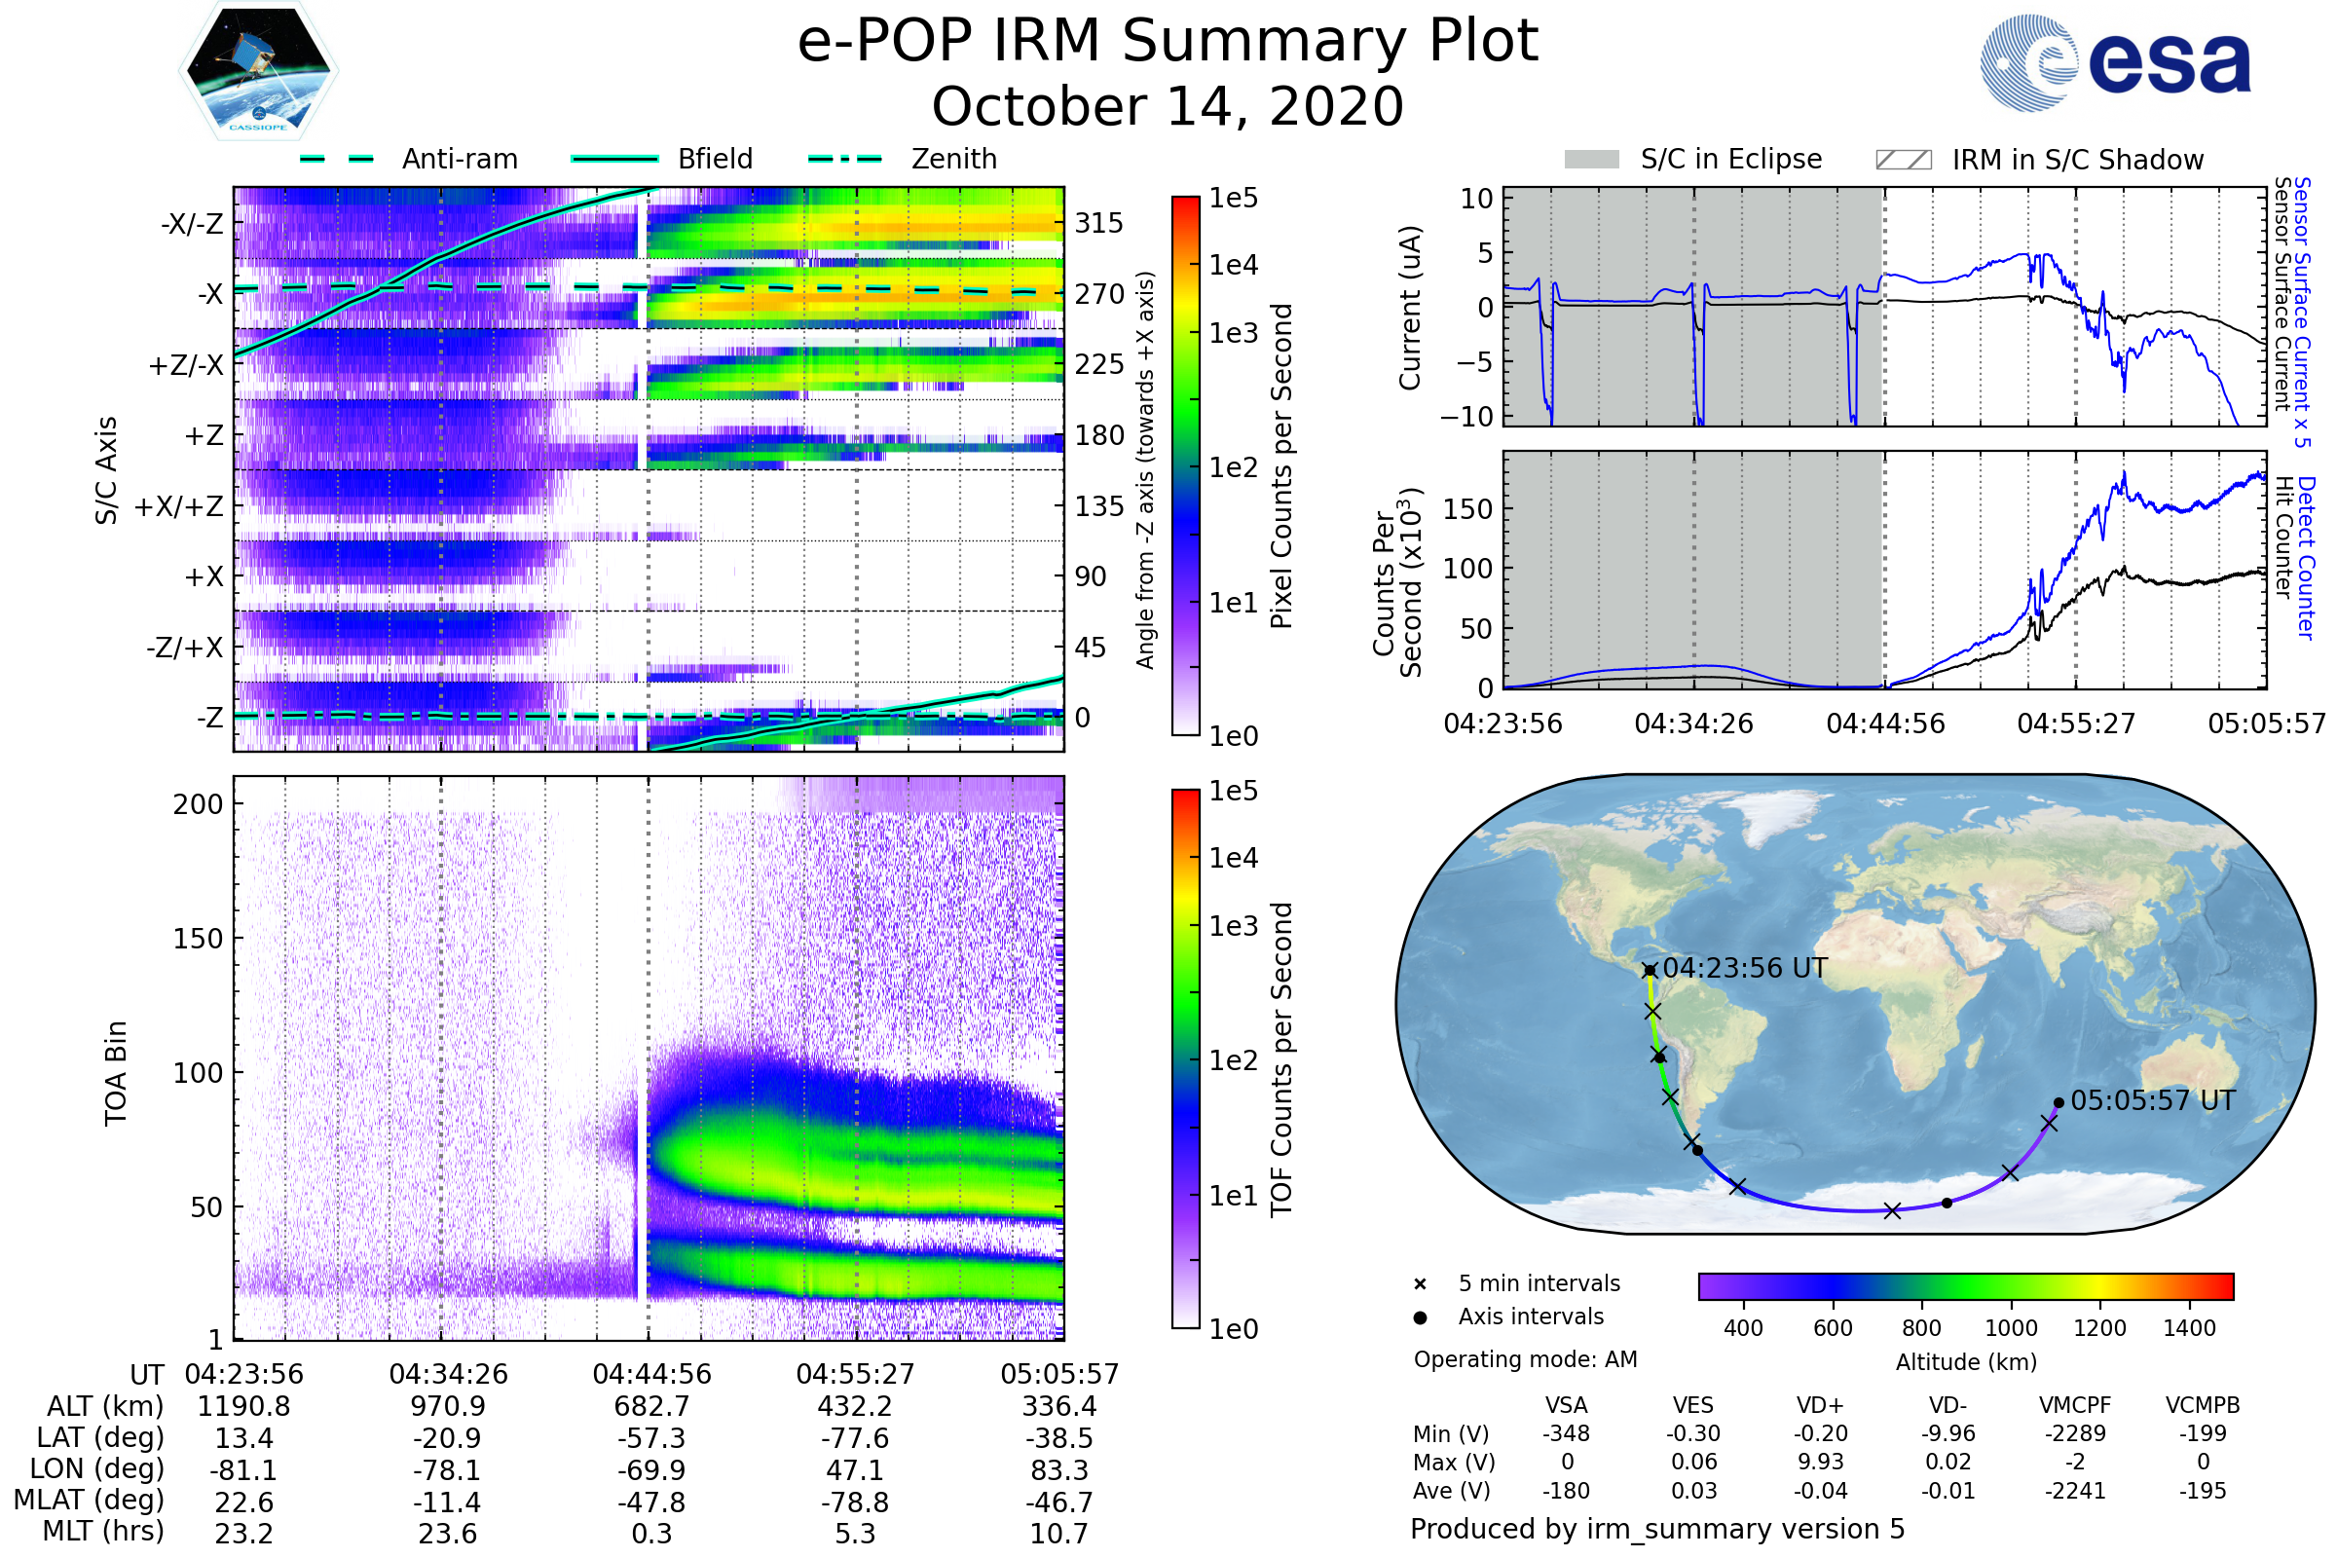
Task: Click the Altitude (km) horizontal colorbar
Action: (1965, 1285)
